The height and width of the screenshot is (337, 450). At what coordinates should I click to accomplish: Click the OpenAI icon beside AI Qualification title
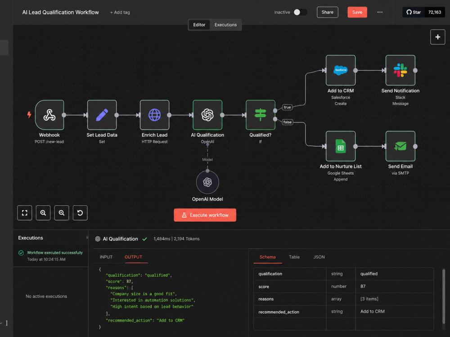tap(98, 239)
